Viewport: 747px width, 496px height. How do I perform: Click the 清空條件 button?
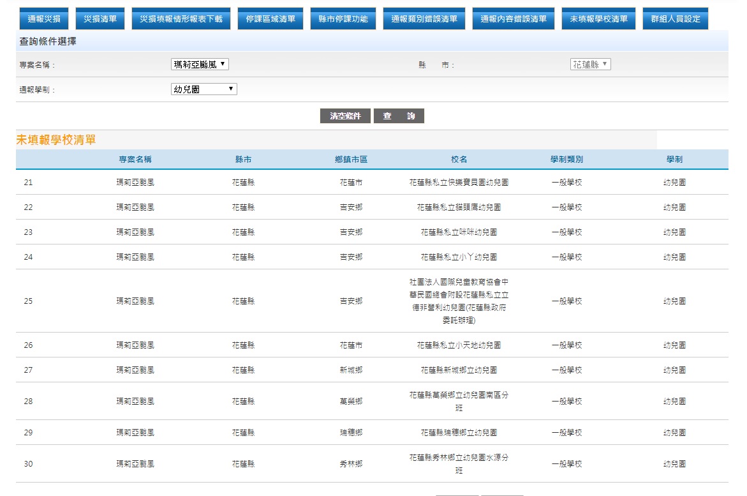click(345, 116)
